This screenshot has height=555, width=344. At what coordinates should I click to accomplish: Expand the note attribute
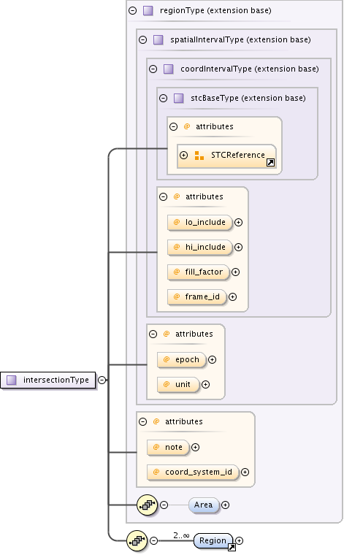tap(195, 448)
